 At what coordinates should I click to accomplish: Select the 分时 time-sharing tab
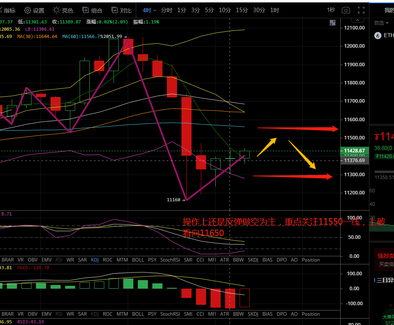(x=166, y=10)
